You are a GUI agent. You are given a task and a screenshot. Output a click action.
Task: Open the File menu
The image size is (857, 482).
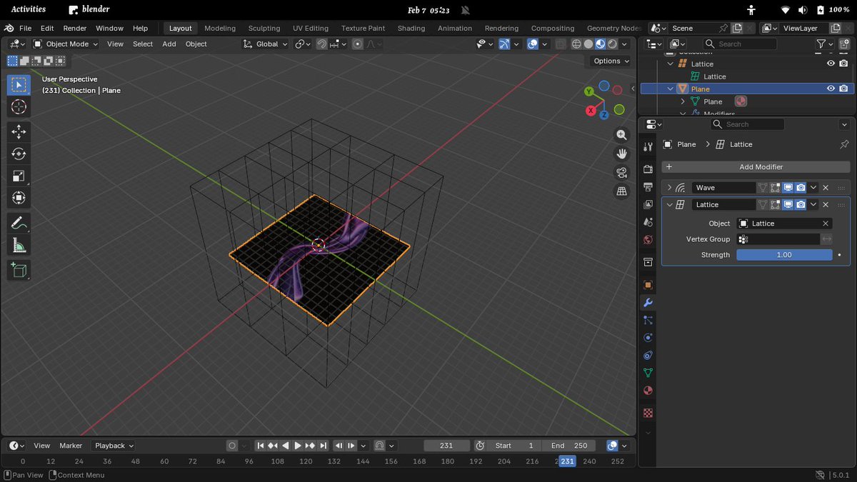[x=25, y=29]
